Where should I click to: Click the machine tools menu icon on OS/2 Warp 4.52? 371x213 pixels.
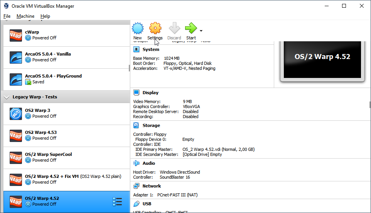[117, 201]
